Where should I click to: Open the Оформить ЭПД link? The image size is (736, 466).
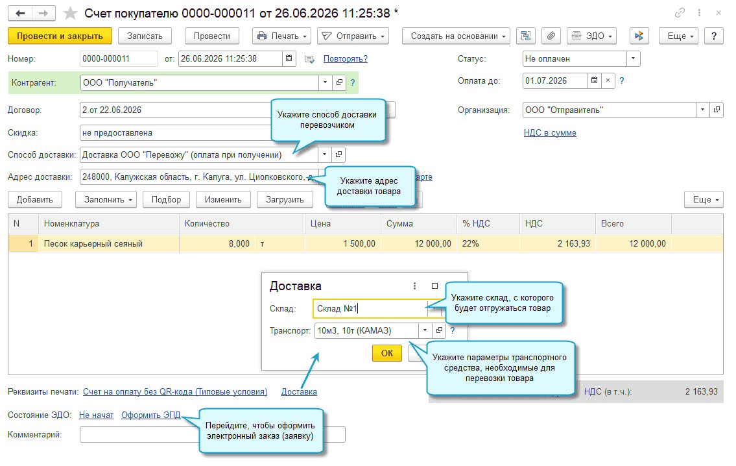[150, 415]
